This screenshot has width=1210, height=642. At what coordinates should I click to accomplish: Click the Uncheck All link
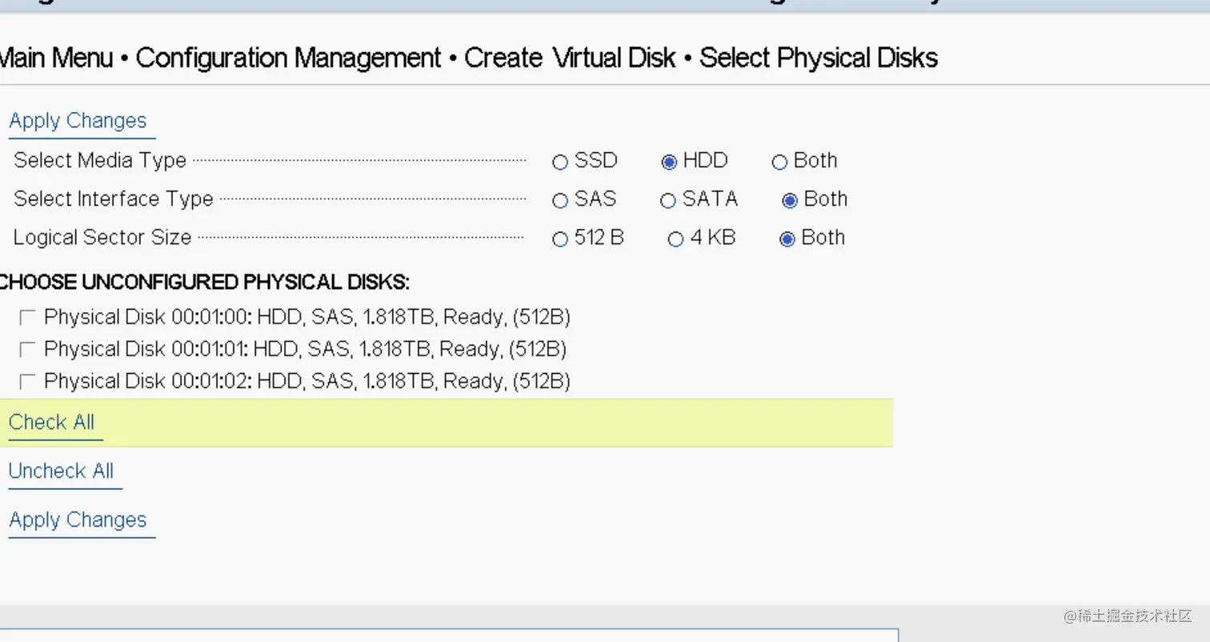61,471
